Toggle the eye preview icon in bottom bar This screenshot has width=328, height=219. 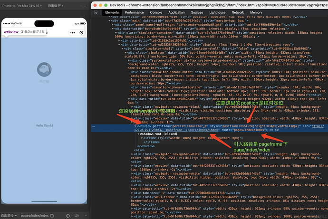(77, 216)
